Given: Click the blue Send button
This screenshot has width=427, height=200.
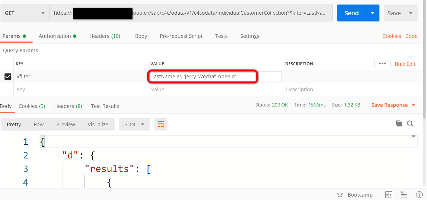Looking at the screenshot, I should click(x=351, y=13).
